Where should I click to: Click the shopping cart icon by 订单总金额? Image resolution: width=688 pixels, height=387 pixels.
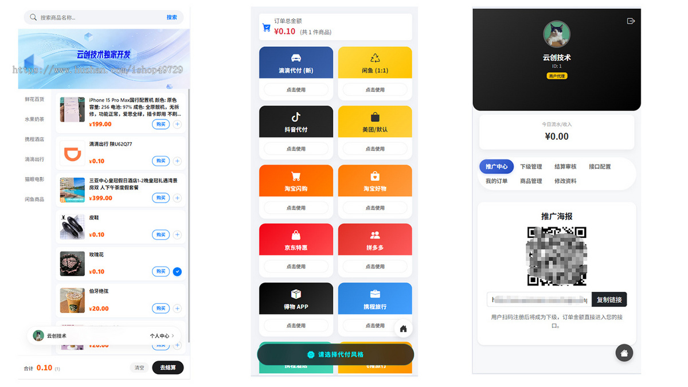coord(267,27)
